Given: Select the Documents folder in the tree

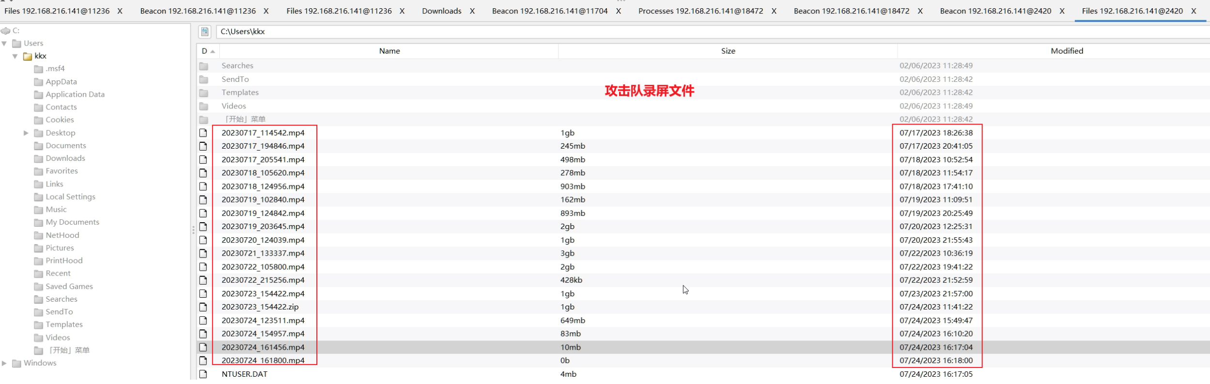Looking at the screenshot, I should pyautogui.click(x=65, y=146).
